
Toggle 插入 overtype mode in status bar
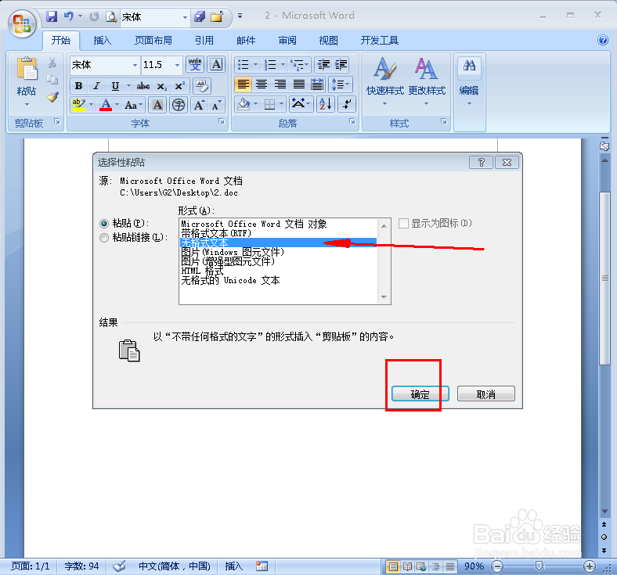coord(234,566)
